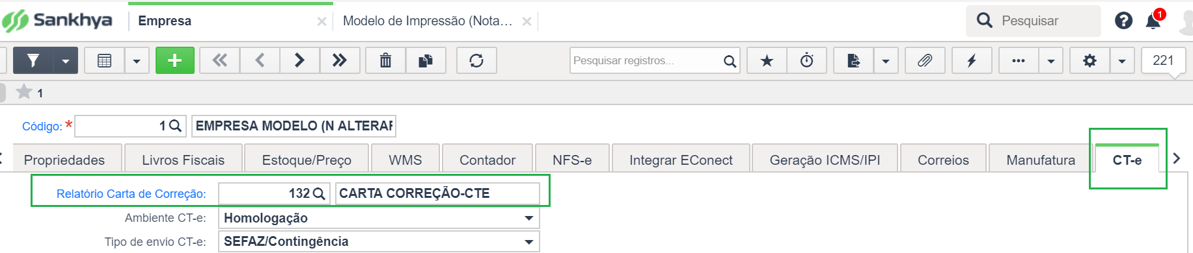Open the settings gear dropdown arrow
1193x253 pixels.
pos(1122,60)
